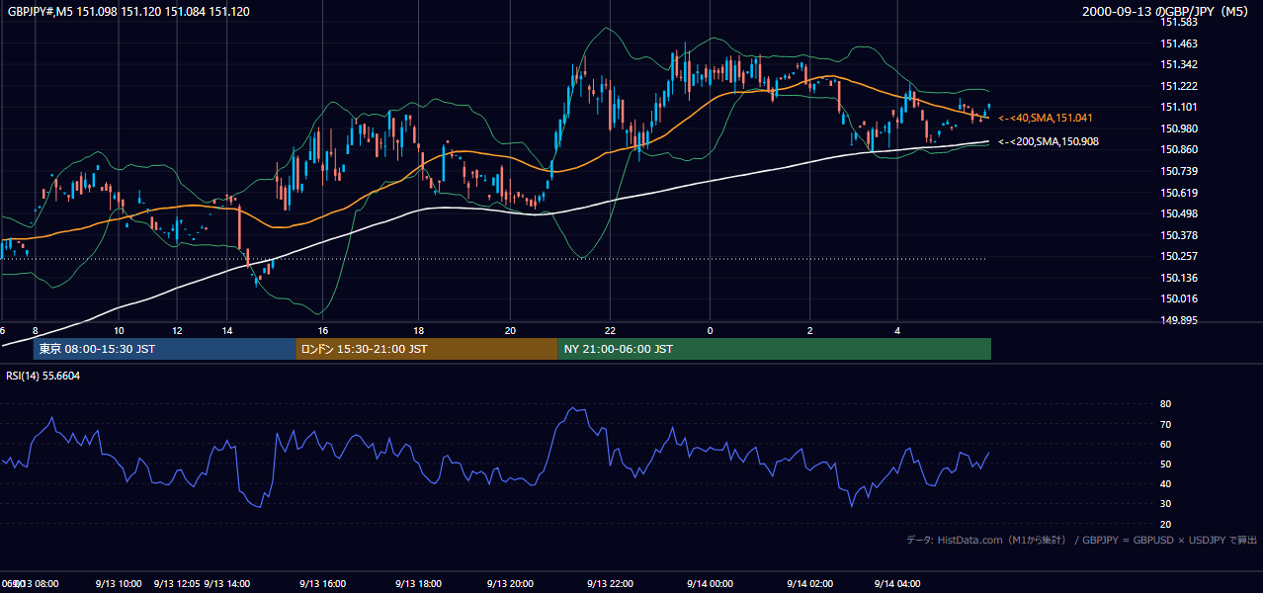Click the 9/13 10:00 bottom date label
The image size is (1263, 593).
coord(119,583)
